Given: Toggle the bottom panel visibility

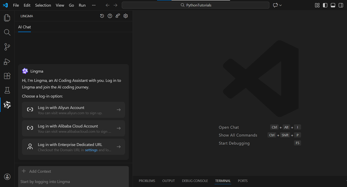Looking at the screenshot, I should [x=333, y=5].
